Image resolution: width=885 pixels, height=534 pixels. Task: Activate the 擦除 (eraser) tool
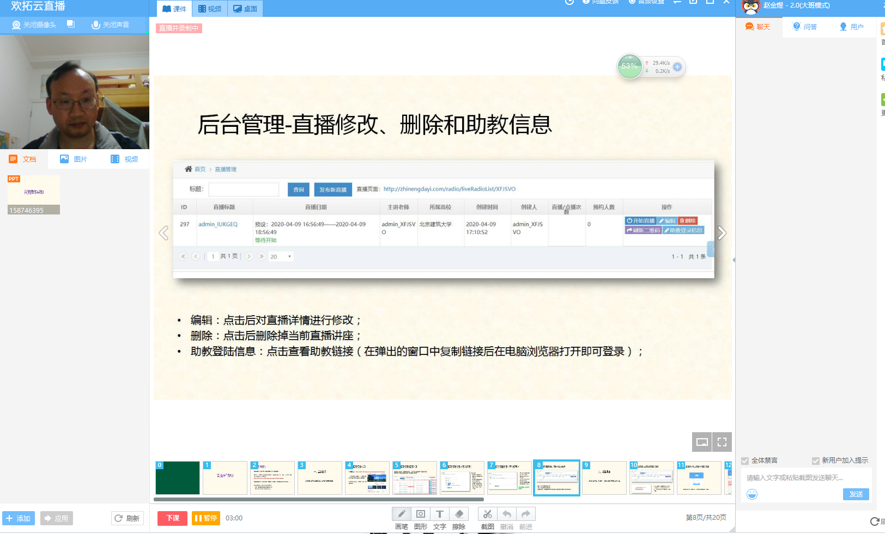(x=458, y=513)
